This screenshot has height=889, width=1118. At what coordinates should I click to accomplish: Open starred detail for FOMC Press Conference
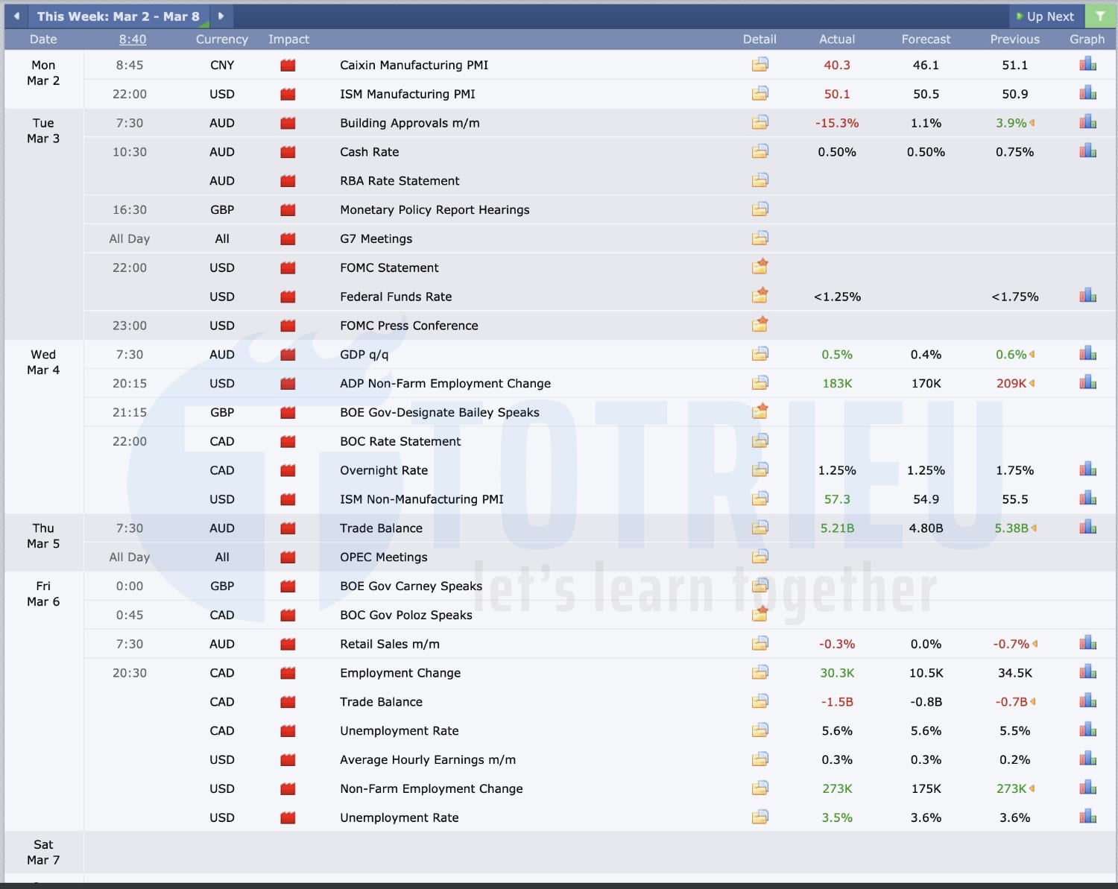759,325
